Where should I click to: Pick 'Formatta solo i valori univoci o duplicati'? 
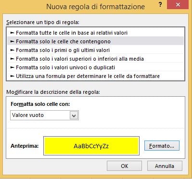click(96, 67)
